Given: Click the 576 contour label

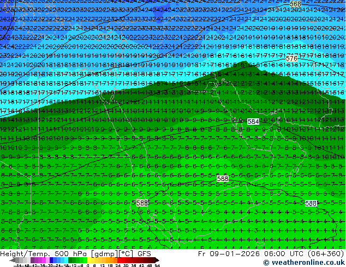Looking at the screenshot, I should click(x=291, y=59).
